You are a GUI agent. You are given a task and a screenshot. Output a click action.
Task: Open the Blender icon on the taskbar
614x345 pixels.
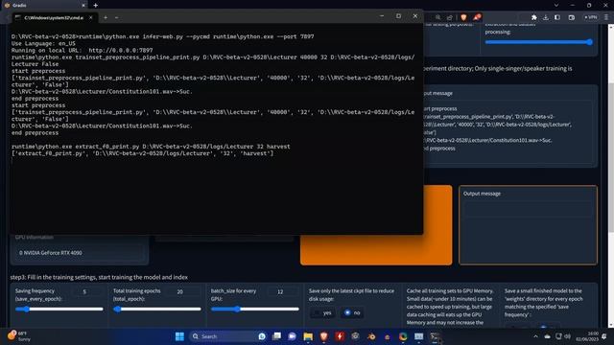coord(371,336)
